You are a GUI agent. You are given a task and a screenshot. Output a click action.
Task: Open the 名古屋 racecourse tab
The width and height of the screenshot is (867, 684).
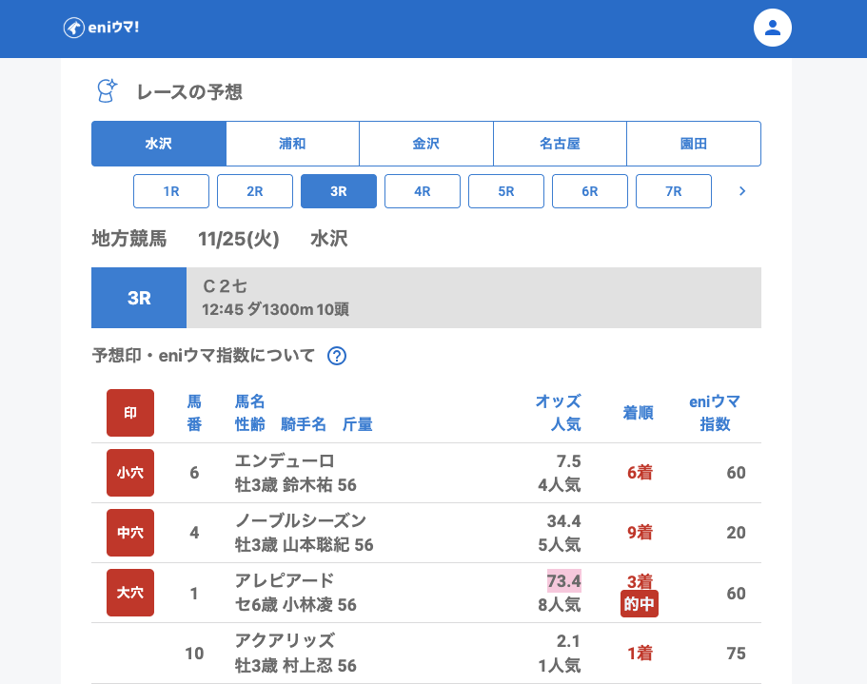(x=560, y=144)
